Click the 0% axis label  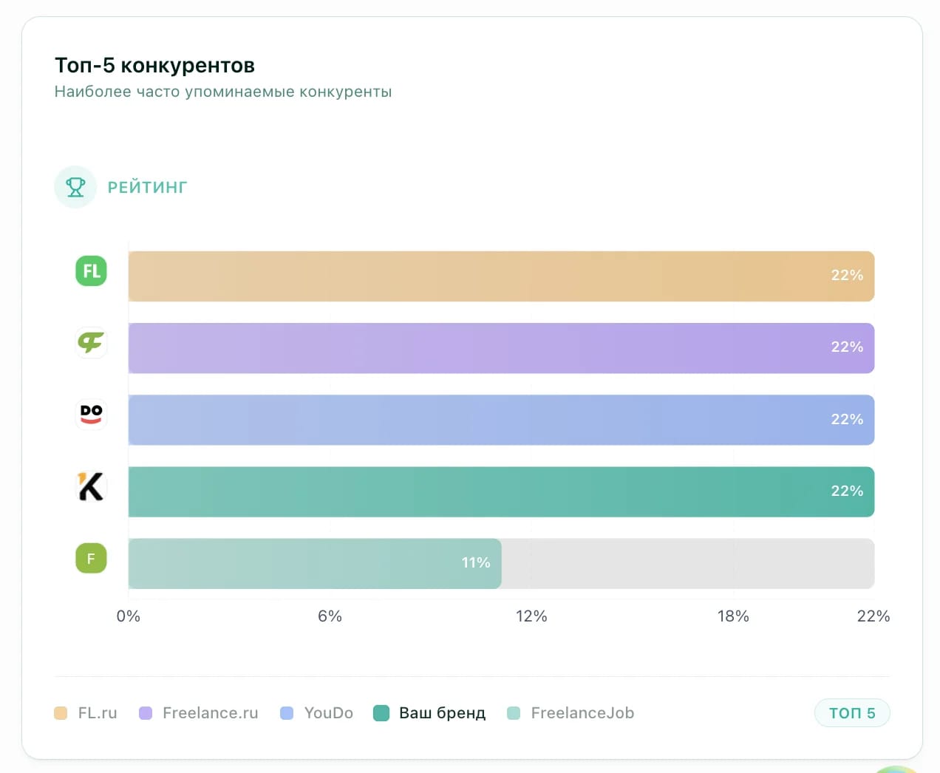127,616
